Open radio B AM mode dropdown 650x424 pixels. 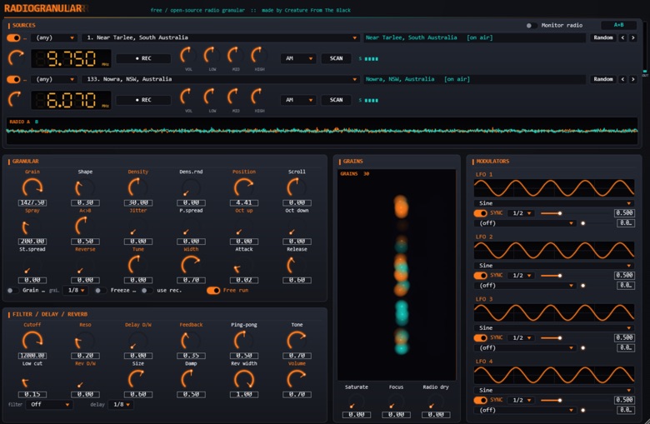(298, 100)
